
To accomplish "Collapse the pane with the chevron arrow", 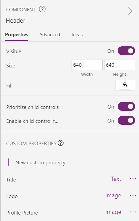I will point(130,11).
